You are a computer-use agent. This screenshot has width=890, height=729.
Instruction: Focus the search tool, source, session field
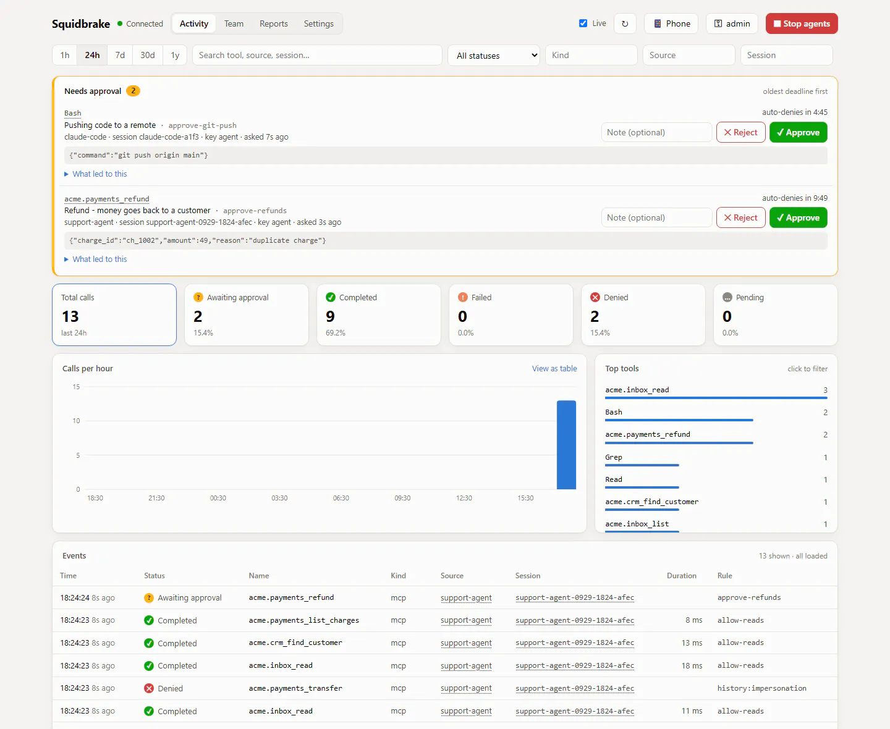point(317,55)
